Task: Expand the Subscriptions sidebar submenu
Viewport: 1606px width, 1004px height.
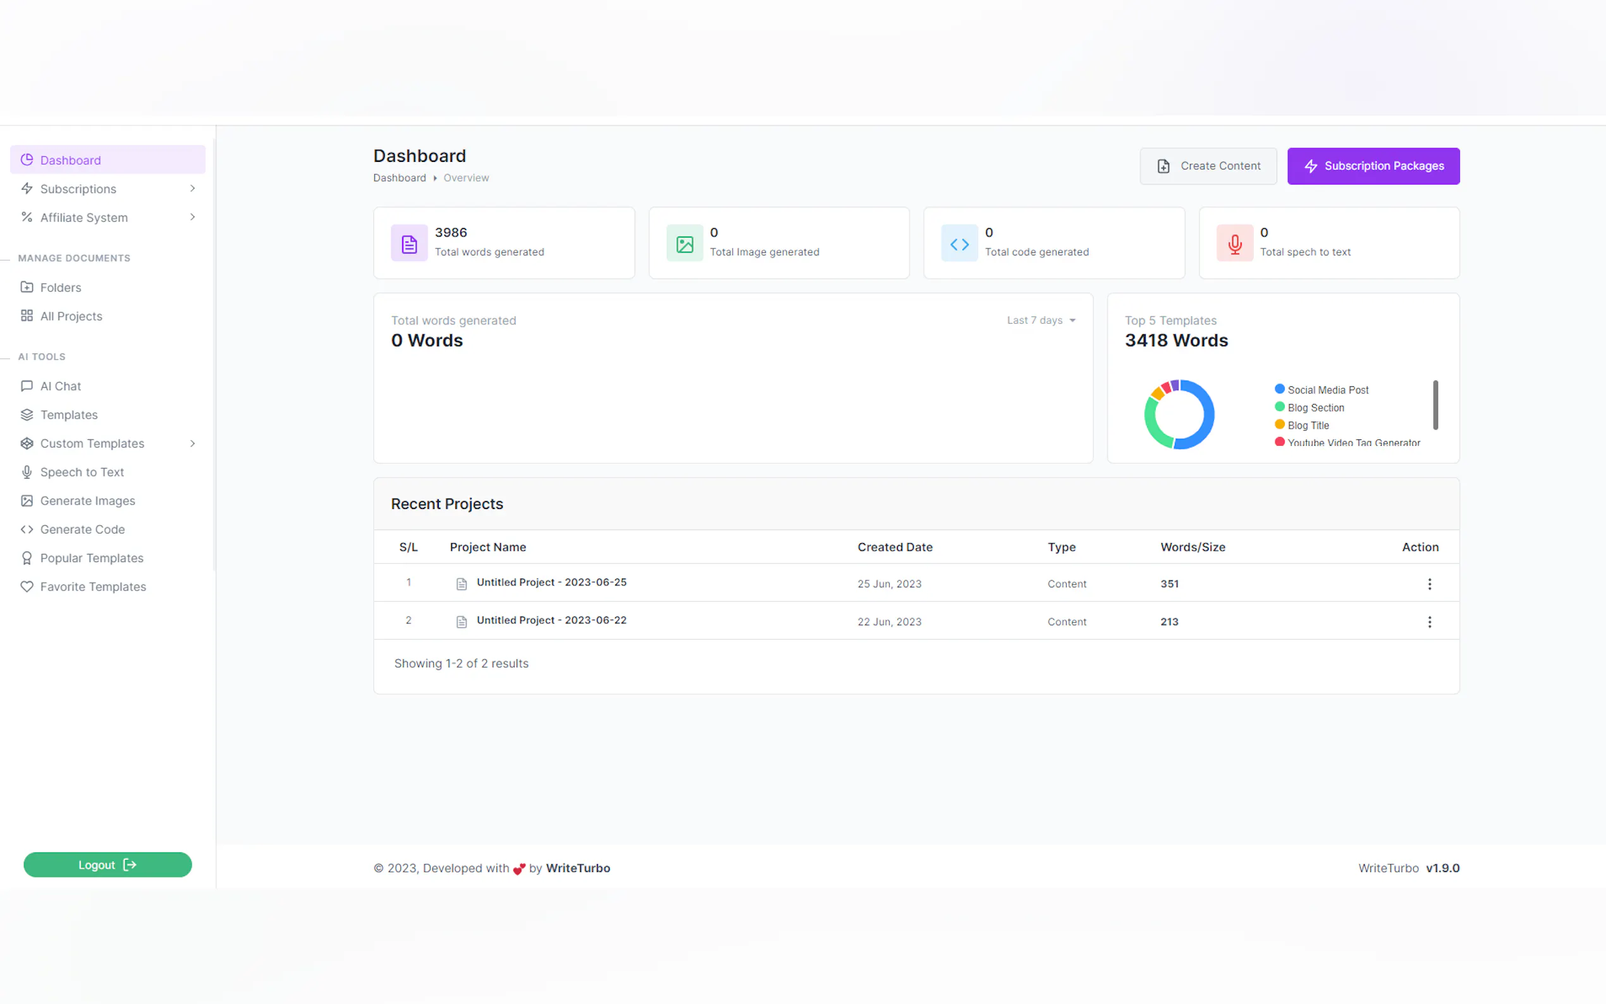Action: coord(192,188)
